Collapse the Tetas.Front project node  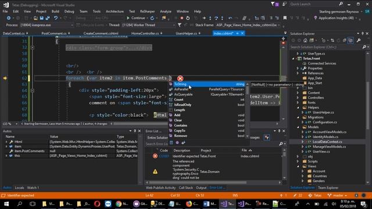pyautogui.click(x=293, y=59)
